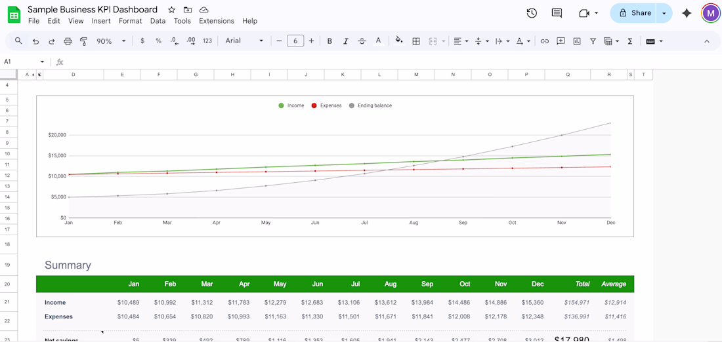Open version history clock icon

pyautogui.click(x=532, y=13)
